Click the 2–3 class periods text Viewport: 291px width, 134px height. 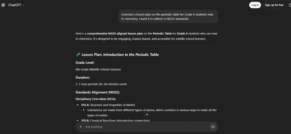tap(101, 84)
